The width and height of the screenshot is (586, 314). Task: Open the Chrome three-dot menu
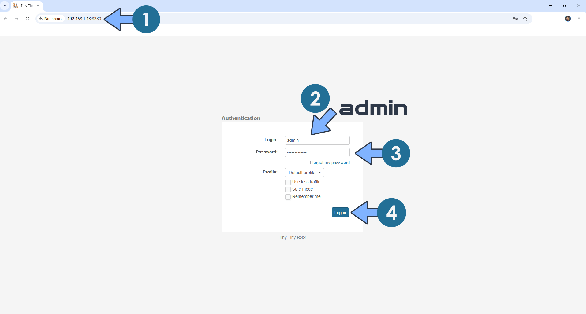[579, 19]
